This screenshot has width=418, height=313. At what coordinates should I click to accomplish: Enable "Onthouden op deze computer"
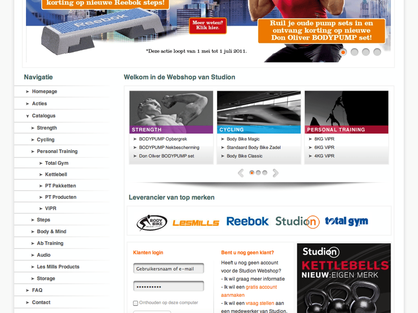pos(135,302)
